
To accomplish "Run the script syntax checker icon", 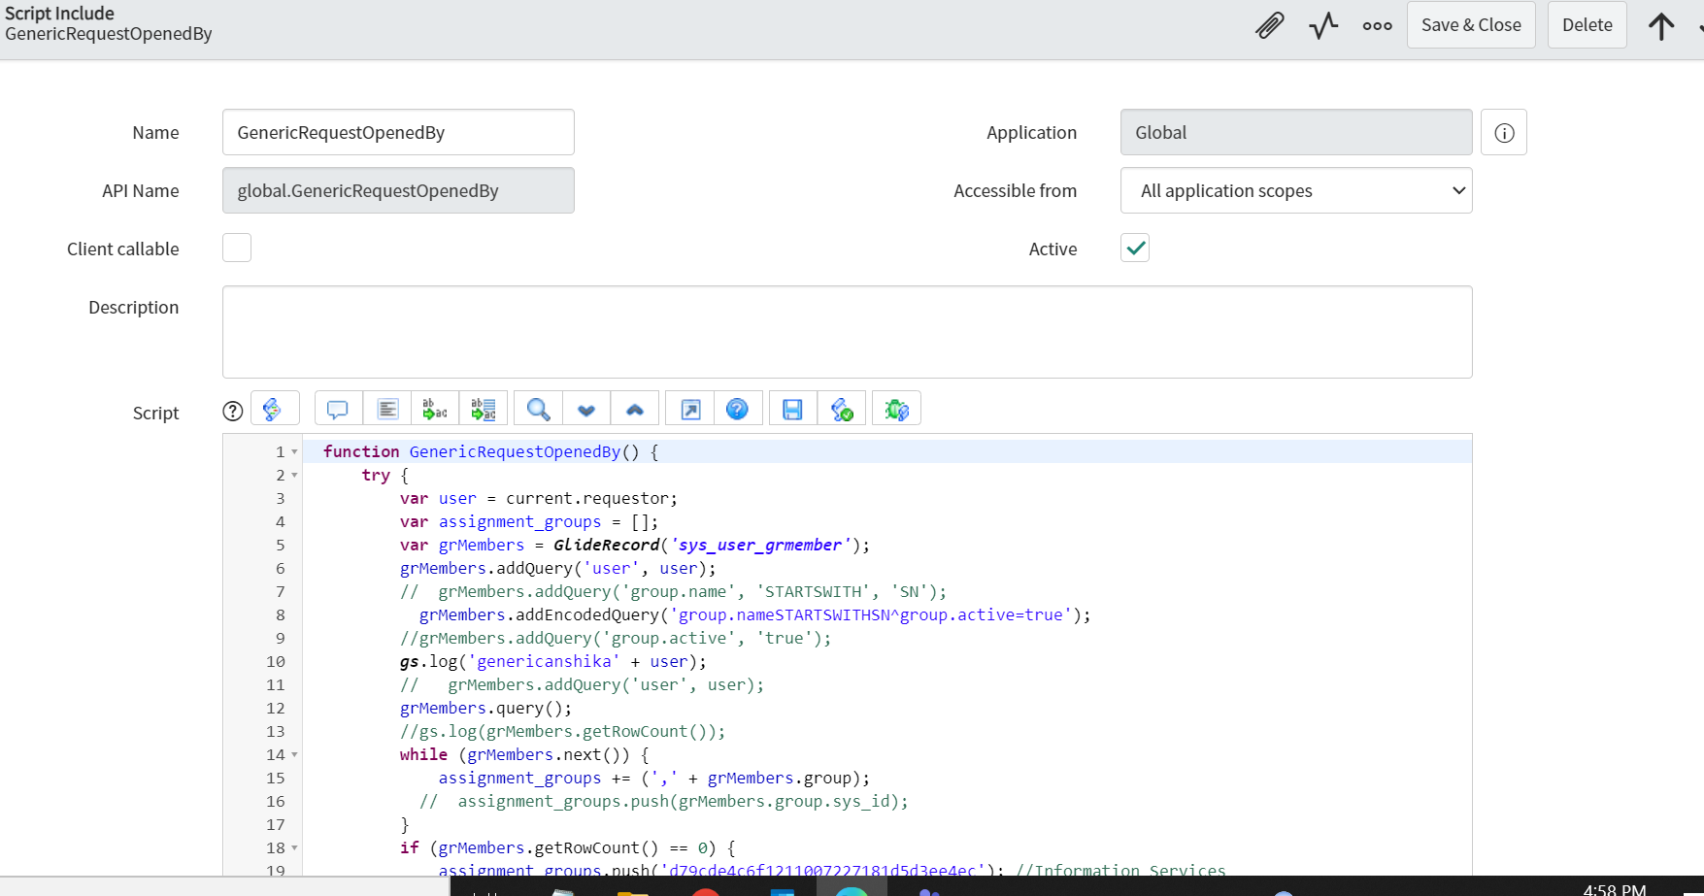I will [842, 408].
